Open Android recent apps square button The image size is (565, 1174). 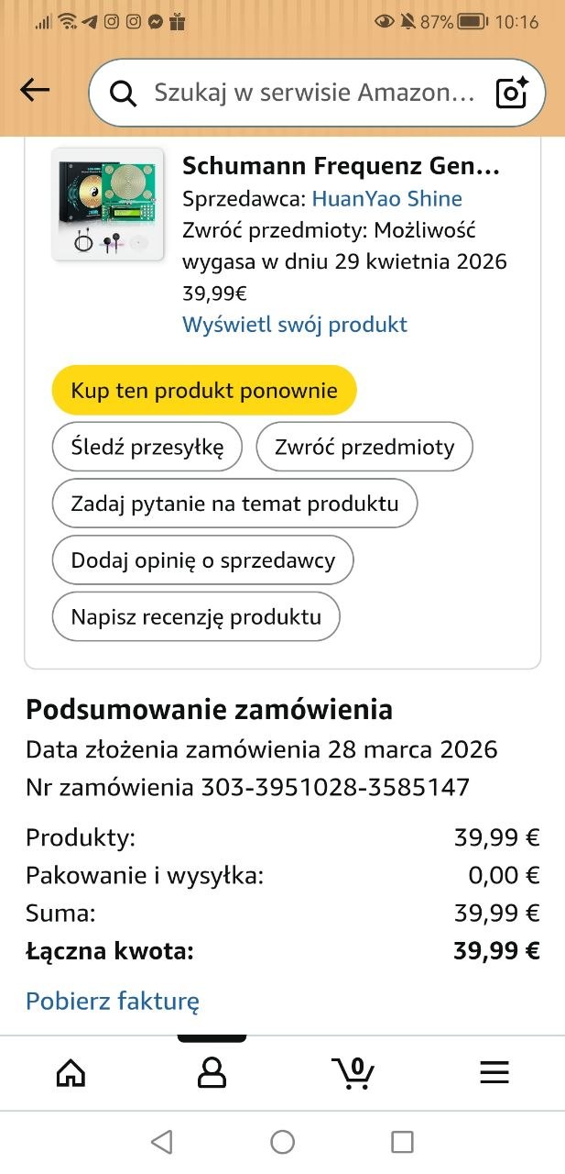(x=402, y=1141)
